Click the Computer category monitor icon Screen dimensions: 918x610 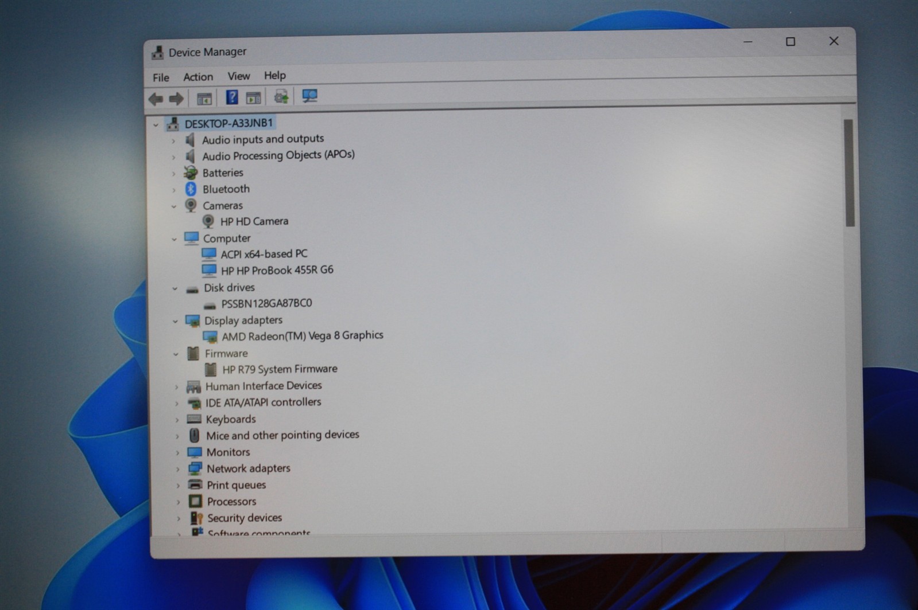pos(191,238)
